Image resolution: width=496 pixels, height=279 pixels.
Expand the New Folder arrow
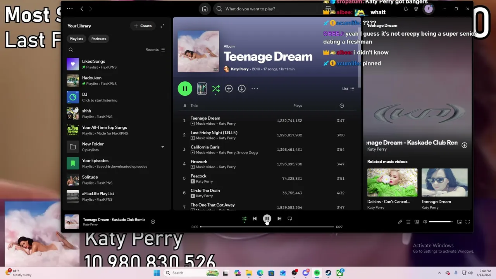pos(163,147)
